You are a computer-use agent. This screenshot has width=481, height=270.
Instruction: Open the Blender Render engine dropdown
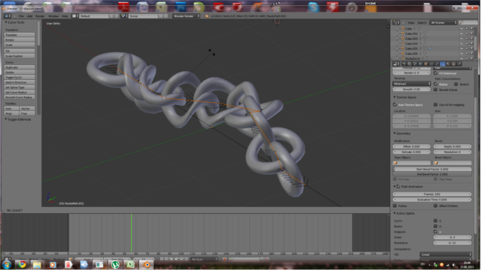pos(186,16)
